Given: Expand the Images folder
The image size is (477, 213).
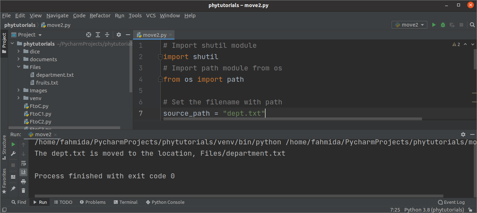Looking at the screenshot, I should point(18,90).
